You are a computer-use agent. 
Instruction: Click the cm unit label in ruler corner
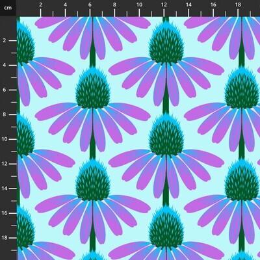(8, 8)
